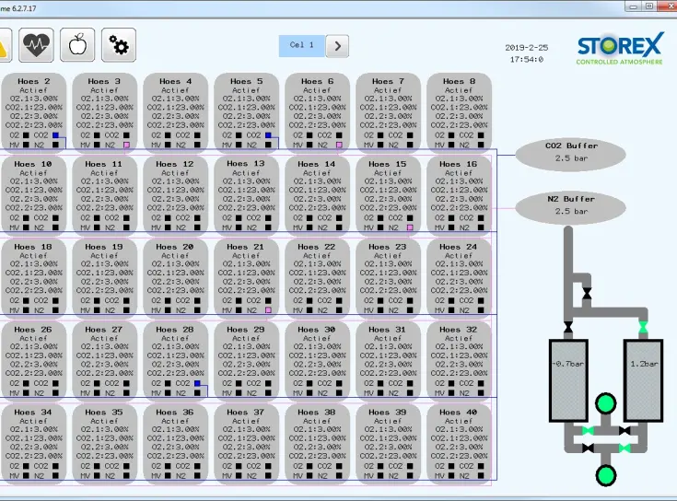Toggle the blue CO2 indicator in Hoes 28
This screenshot has width=677, height=501.
(x=197, y=383)
